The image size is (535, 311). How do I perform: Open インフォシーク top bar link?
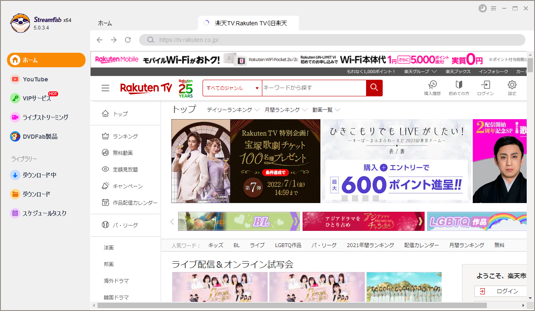(x=493, y=71)
